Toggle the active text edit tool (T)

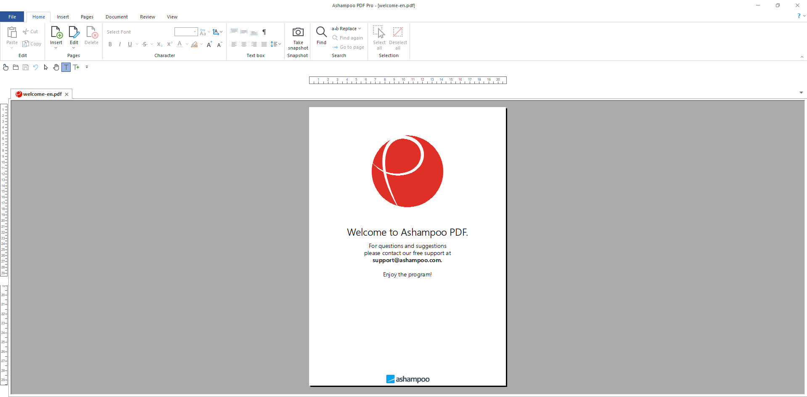tap(66, 67)
